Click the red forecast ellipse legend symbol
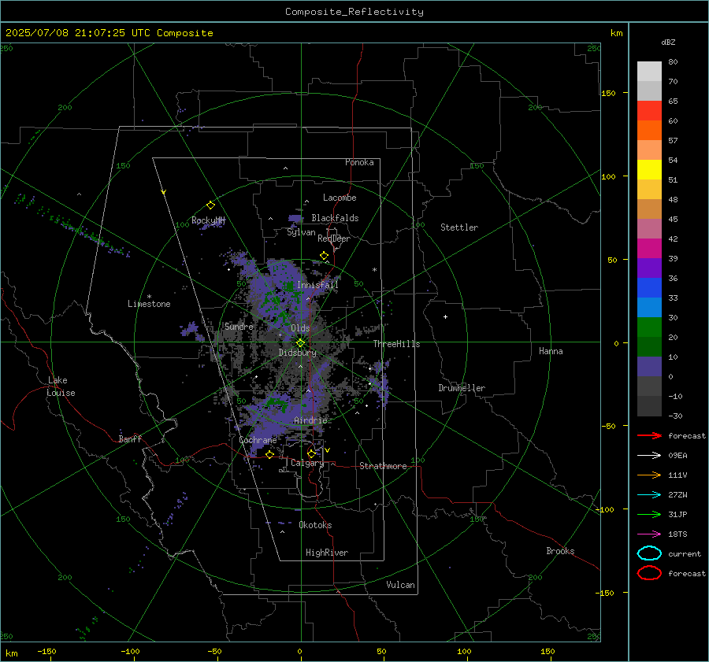This screenshot has height=662, width=709. (x=649, y=573)
